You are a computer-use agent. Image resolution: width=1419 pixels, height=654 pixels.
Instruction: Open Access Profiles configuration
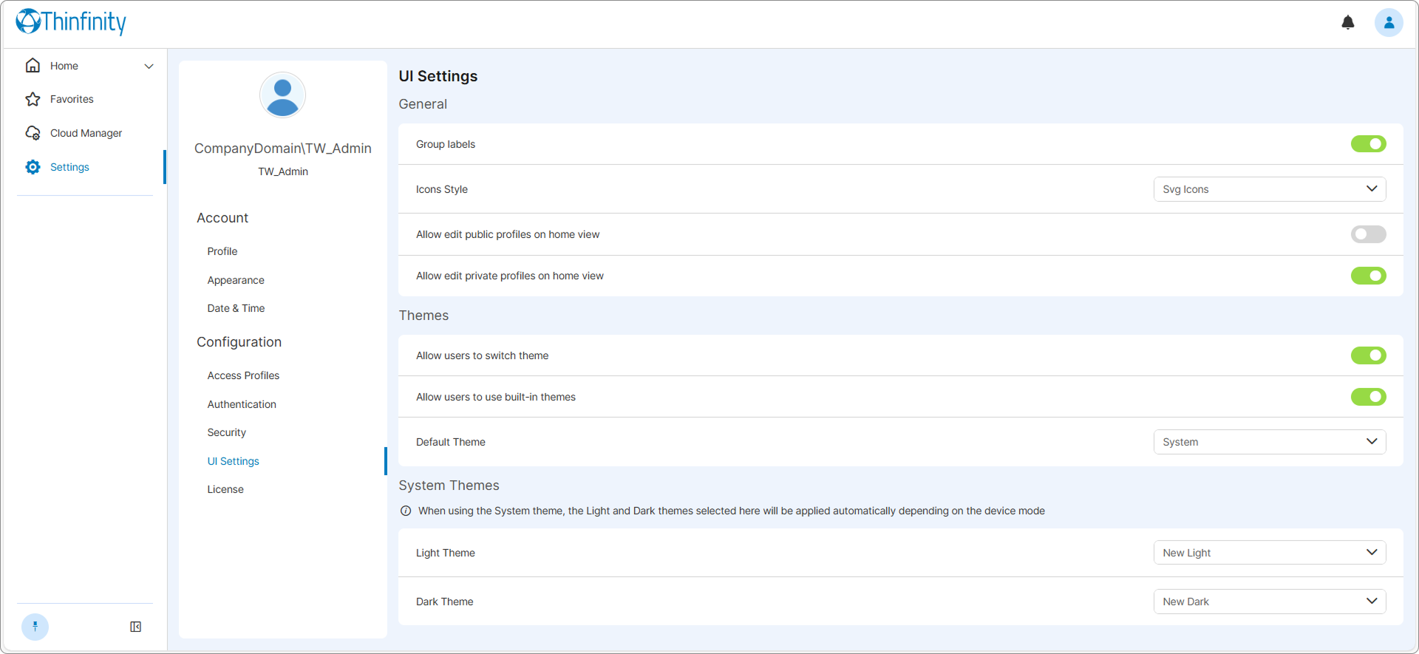[x=243, y=375]
